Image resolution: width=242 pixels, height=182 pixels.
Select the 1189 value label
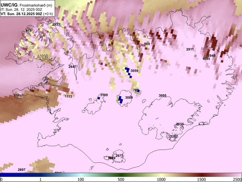[x=17, y=96]
